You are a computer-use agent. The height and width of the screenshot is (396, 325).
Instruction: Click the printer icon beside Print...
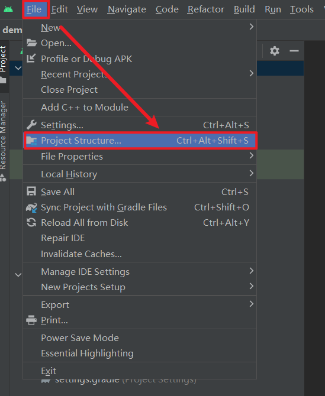pos(31,320)
